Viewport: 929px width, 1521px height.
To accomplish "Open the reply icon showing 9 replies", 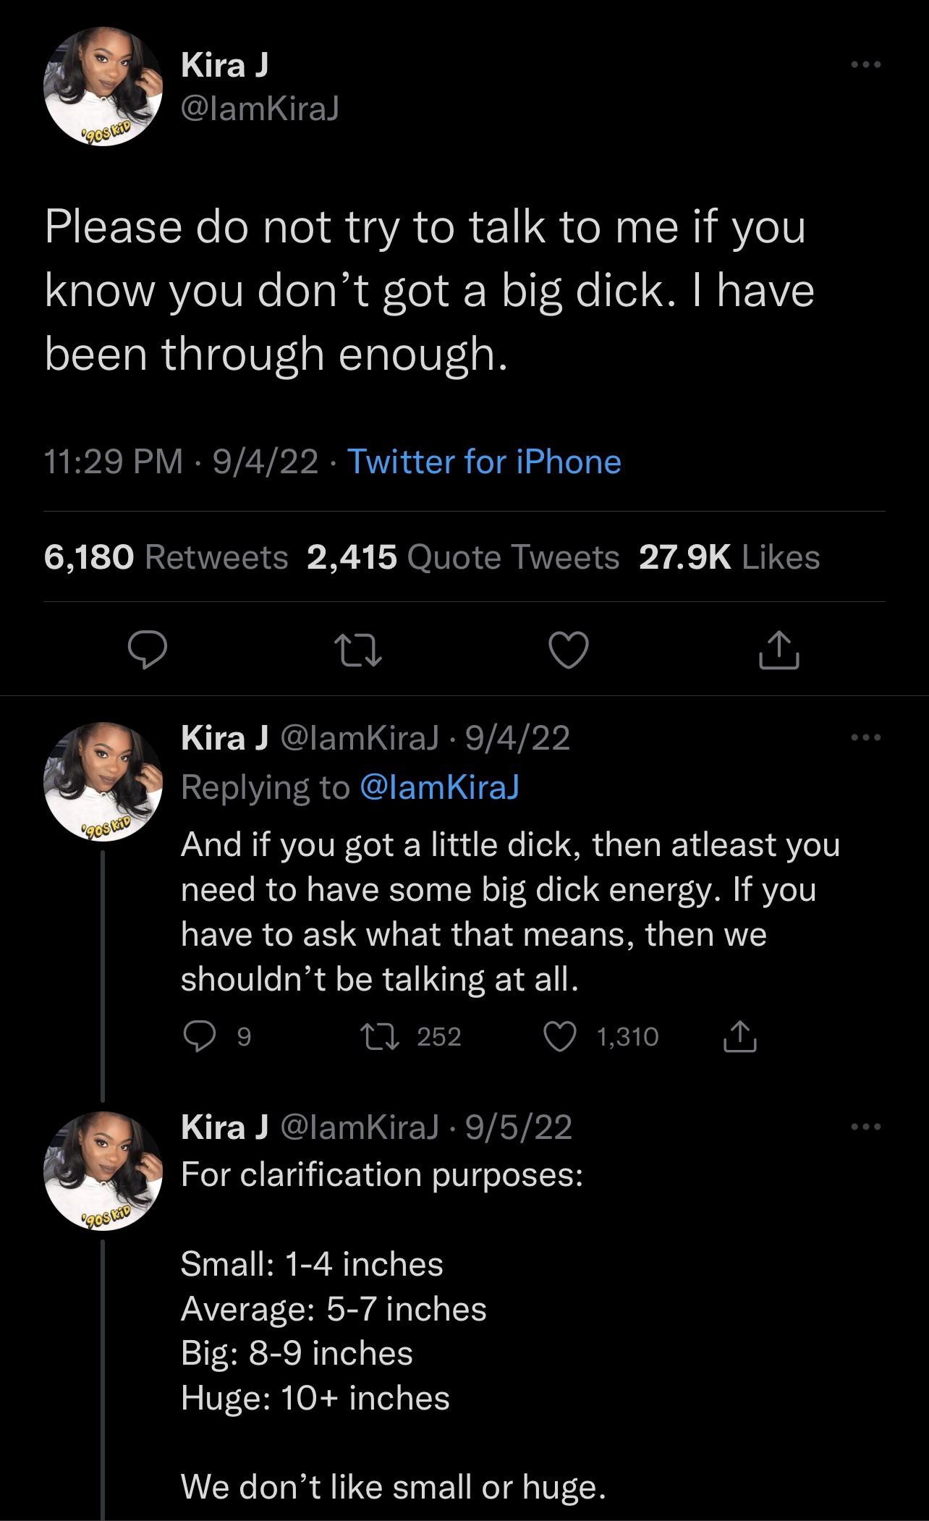I will (197, 1037).
